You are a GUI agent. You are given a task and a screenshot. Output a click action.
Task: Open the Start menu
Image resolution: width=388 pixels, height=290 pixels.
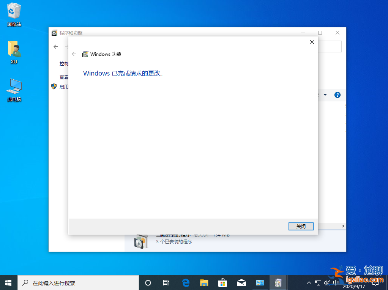click(8, 282)
